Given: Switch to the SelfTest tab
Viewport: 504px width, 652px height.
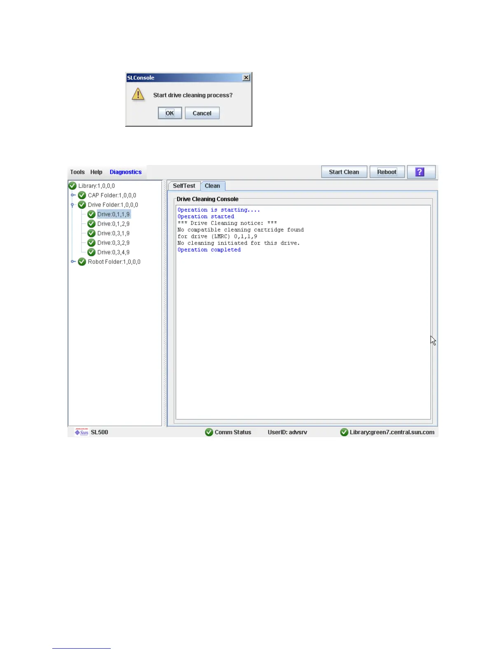Looking at the screenshot, I should [x=184, y=186].
